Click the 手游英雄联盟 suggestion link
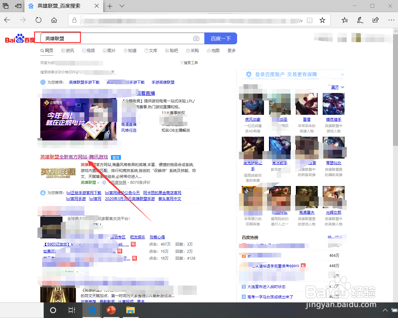Viewport: 398px width, 318px height. [x=163, y=82]
